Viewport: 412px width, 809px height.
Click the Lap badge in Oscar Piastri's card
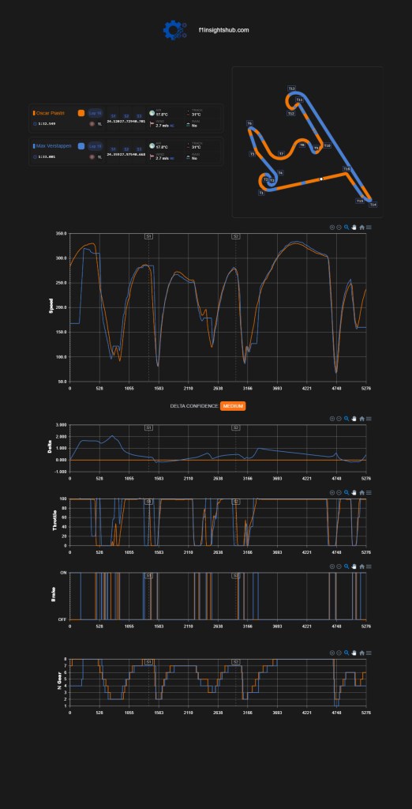tap(95, 113)
